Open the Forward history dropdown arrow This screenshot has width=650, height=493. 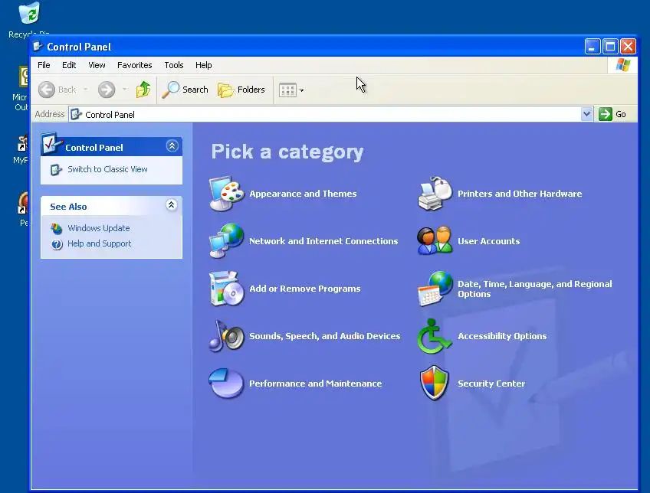(124, 89)
